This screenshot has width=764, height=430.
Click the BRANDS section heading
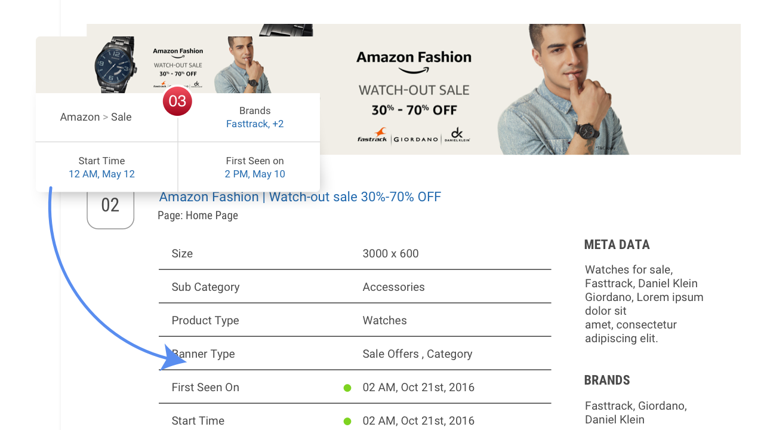606,380
